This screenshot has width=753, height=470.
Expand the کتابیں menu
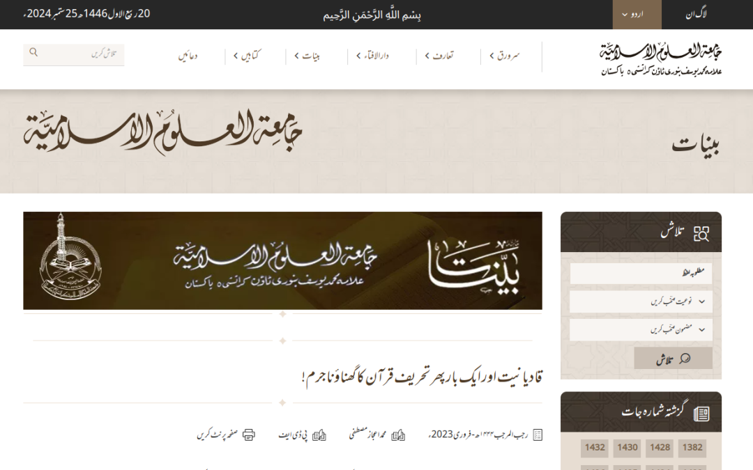click(247, 56)
